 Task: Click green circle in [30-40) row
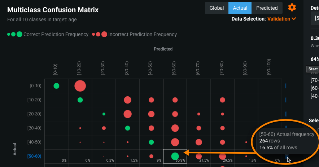pyautogui.click(x=127, y=128)
